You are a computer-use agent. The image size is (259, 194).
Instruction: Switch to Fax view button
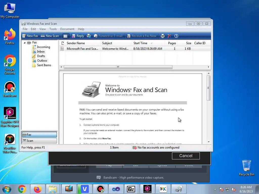[39, 135]
